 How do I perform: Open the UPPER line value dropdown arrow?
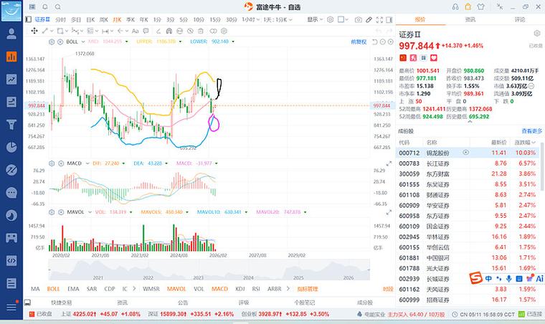coord(180,42)
